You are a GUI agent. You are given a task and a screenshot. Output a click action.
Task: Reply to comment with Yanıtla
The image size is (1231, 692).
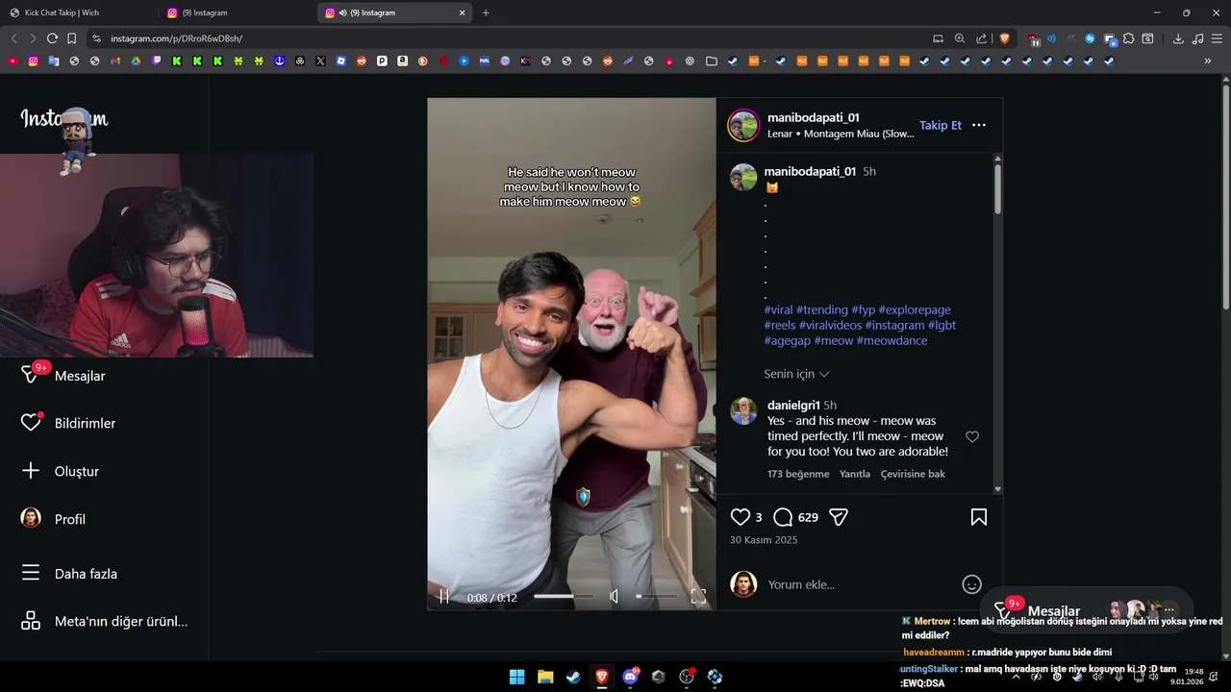pyautogui.click(x=855, y=474)
